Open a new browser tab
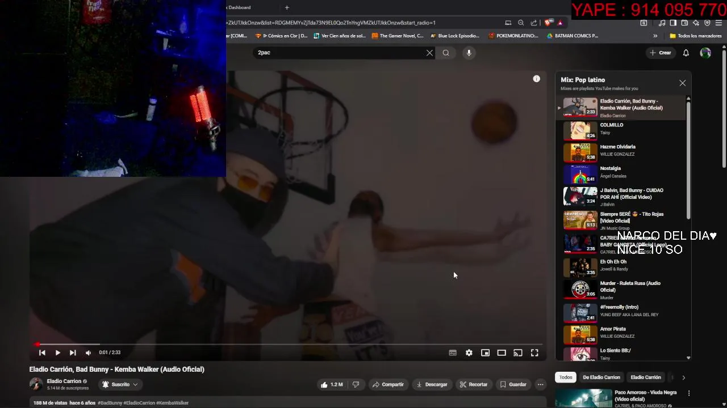 coord(287,7)
